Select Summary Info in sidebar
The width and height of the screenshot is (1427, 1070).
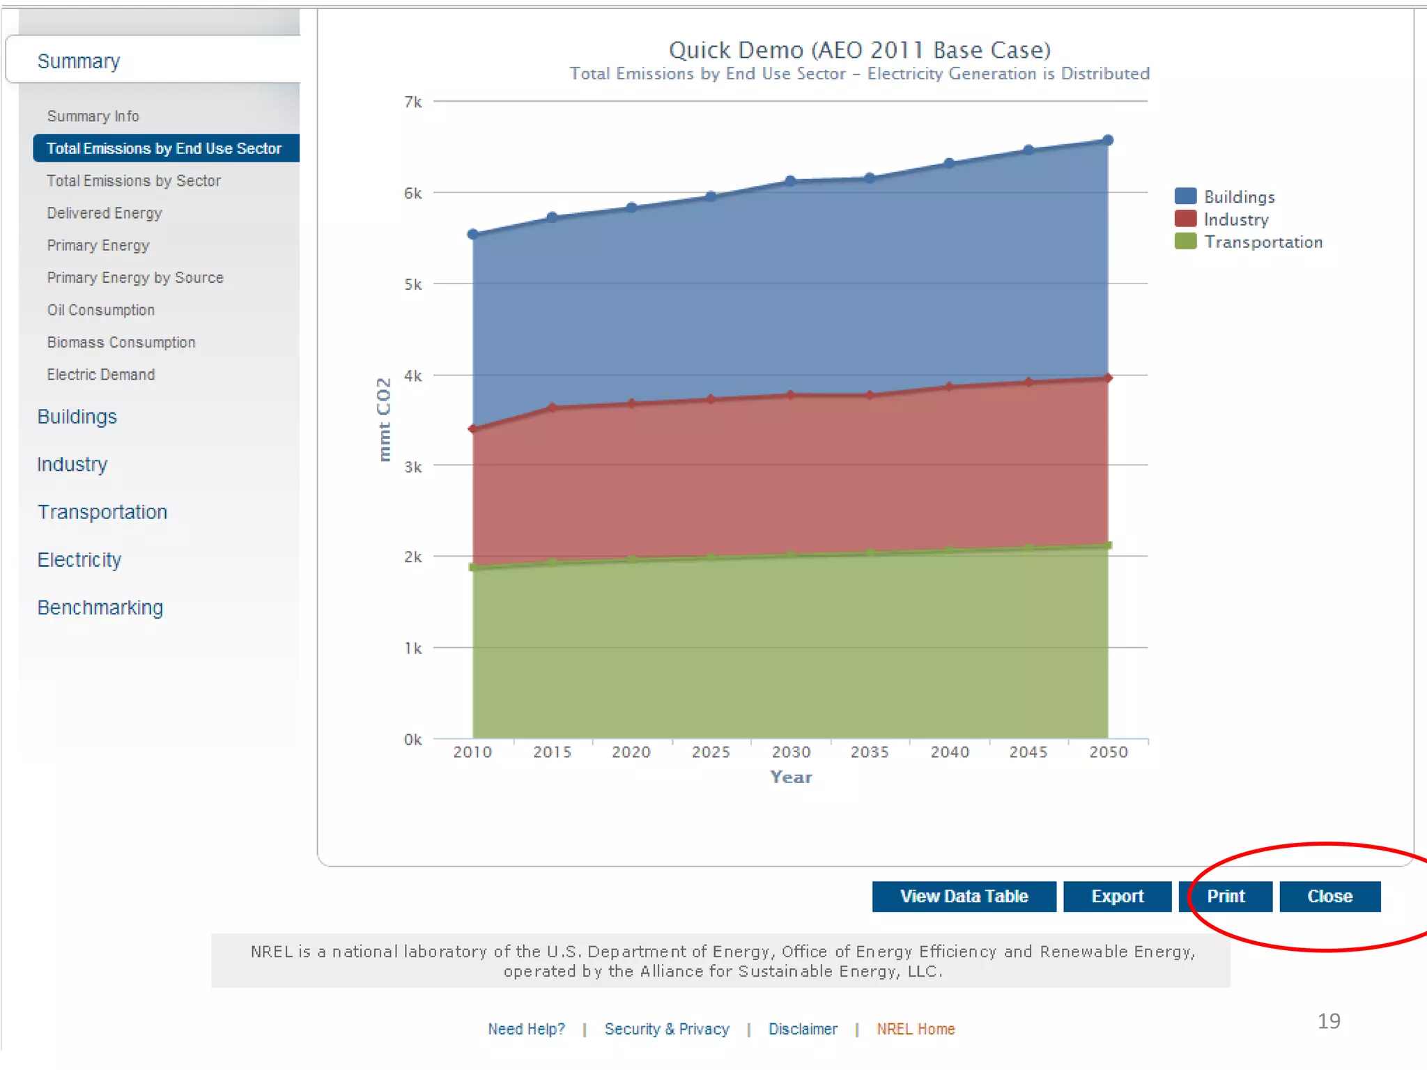[x=93, y=116]
